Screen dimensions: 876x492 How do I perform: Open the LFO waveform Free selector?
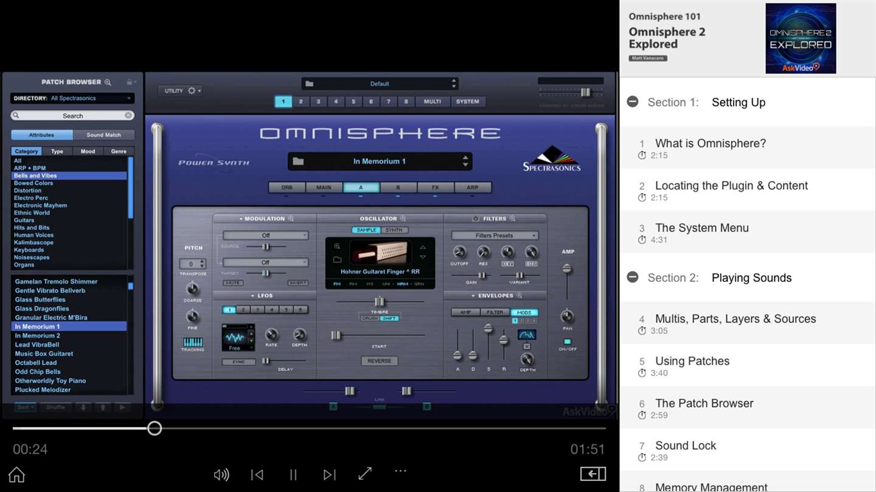click(x=238, y=338)
